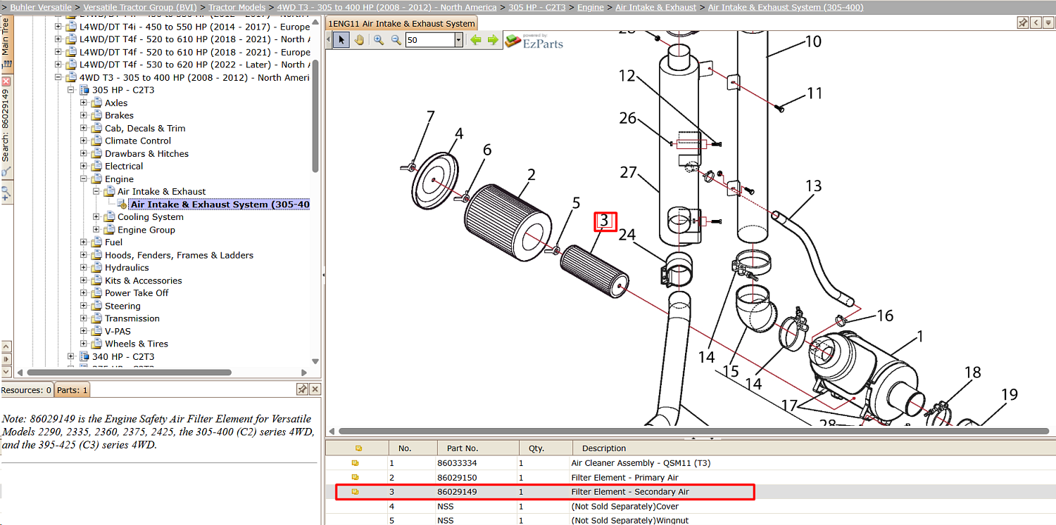The image size is (1056, 525).
Task: Click the 305 HP - C2T3 model icon
Action: click(x=84, y=90)
